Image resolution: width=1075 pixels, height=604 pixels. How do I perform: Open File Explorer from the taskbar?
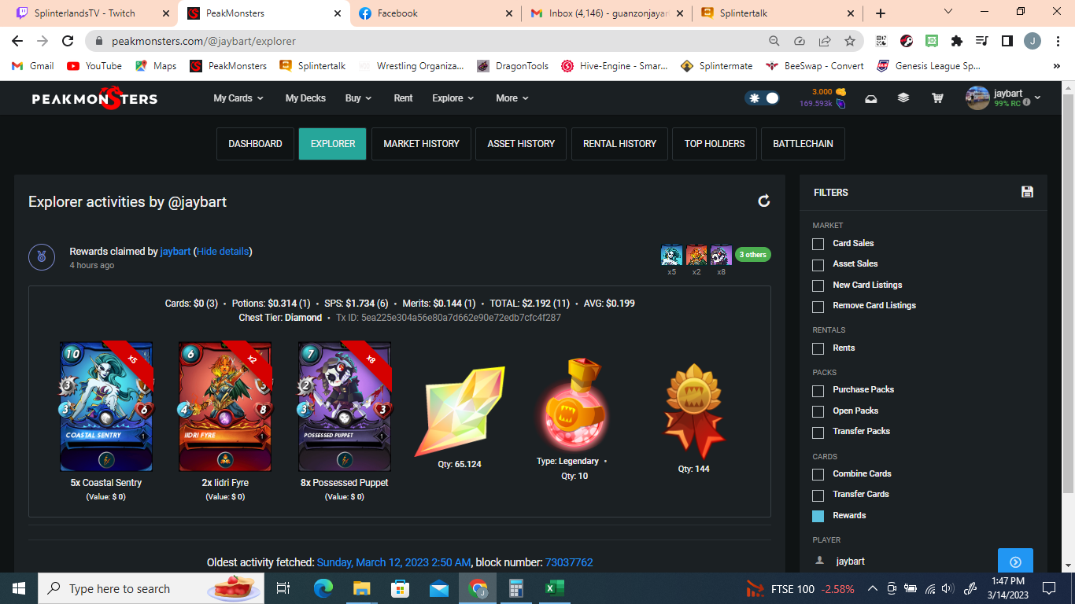tap(362, 588)
